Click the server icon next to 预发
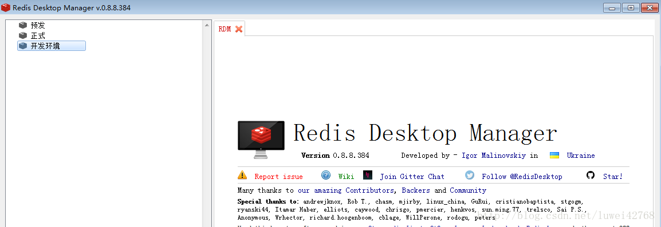This screenshot has height=227, width=661. click(x=23, y=25)
